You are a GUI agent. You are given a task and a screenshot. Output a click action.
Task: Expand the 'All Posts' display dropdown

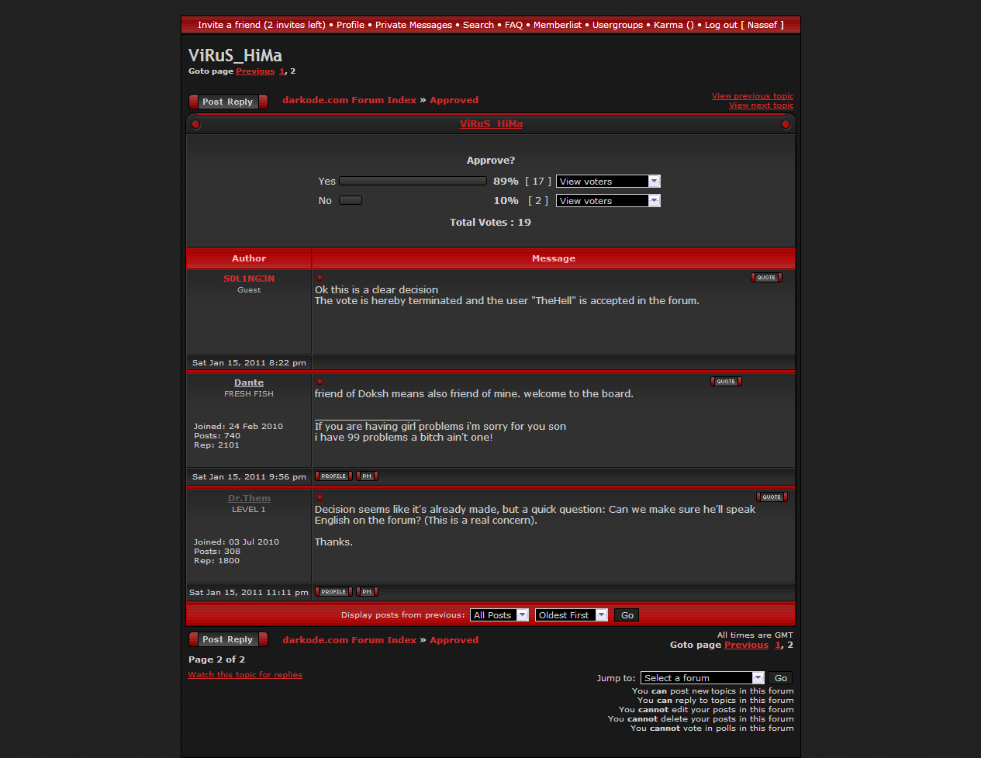pos(499,615)
